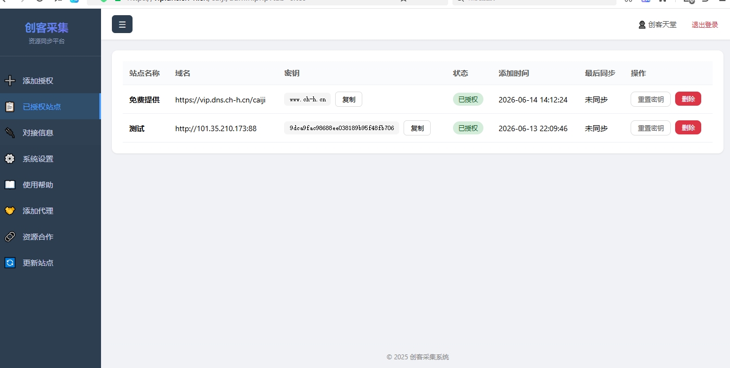
Task: Click the link icon beside 资源合作
Action: (x=10, y=237)
